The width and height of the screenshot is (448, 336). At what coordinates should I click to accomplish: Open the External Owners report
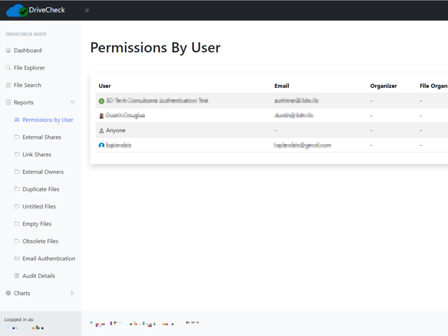(43, 172)
